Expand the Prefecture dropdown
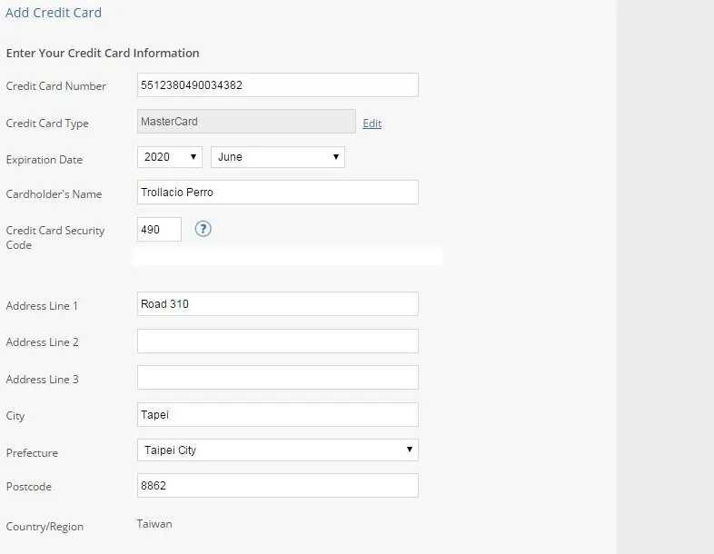This screenshot has height=554, width=714. (x=278, y=450)
